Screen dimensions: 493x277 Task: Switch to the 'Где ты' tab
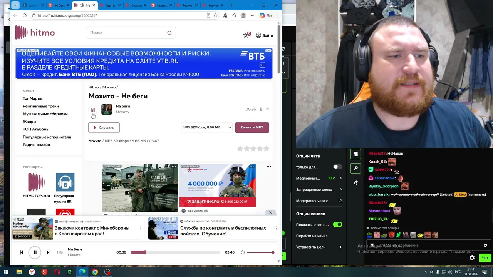(x=110, y=5)
